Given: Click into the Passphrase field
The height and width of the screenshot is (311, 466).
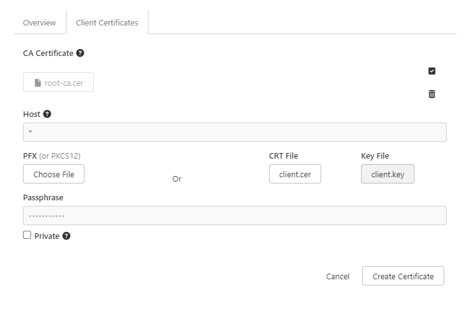Looking at the screenshot, I should (x=234, y=216).
